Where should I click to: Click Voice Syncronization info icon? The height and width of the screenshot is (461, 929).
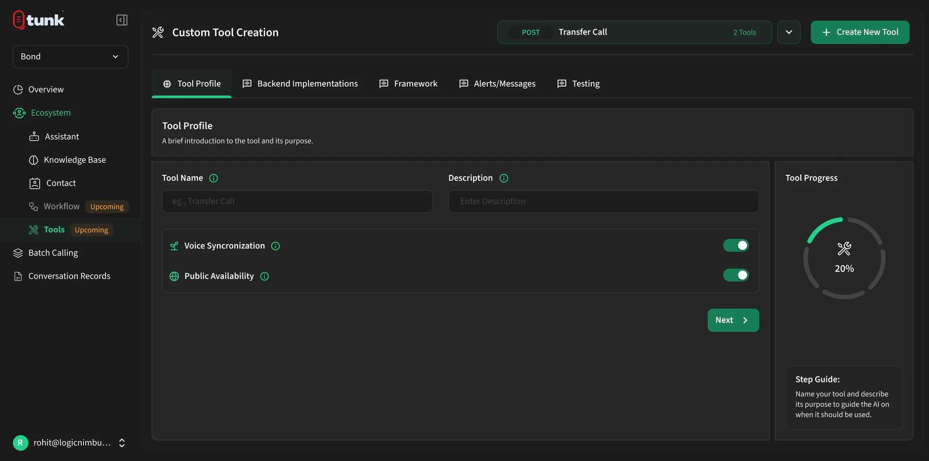(x=275, y=246)
